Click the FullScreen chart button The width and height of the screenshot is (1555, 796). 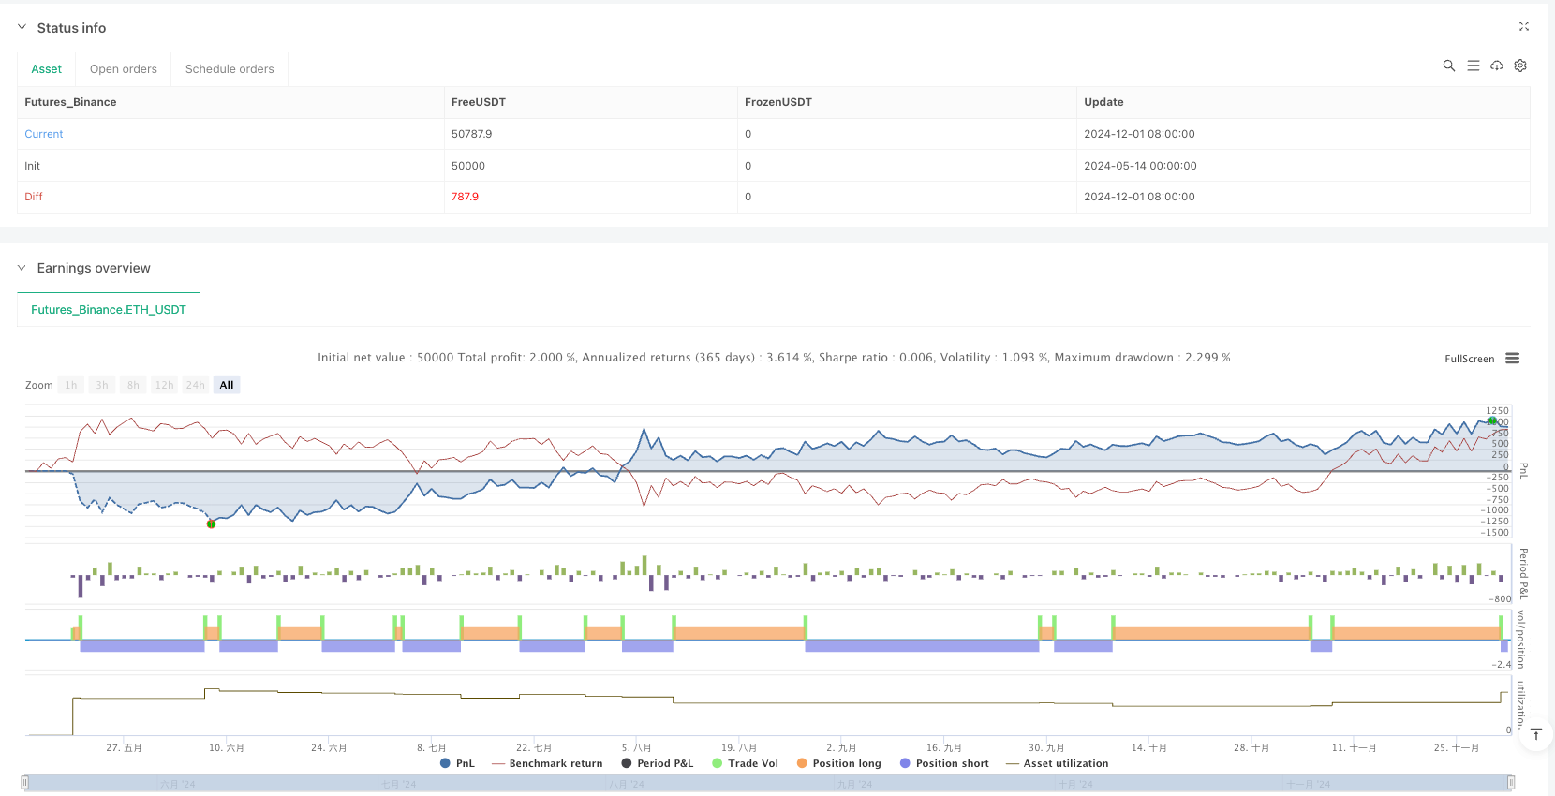1469,359
